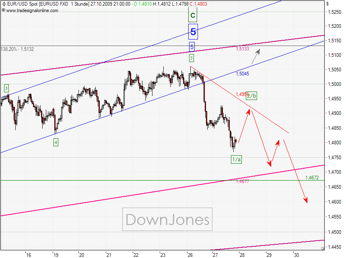This screenshot has height=258, width=346.
Task: Click date 21 on the time axis
Action: (109, 255)
